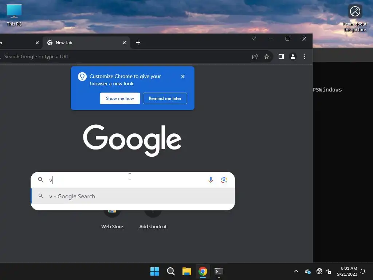The image size is (373, 280).
Task: Open the tab search chevron
Action: coord(254,39)
